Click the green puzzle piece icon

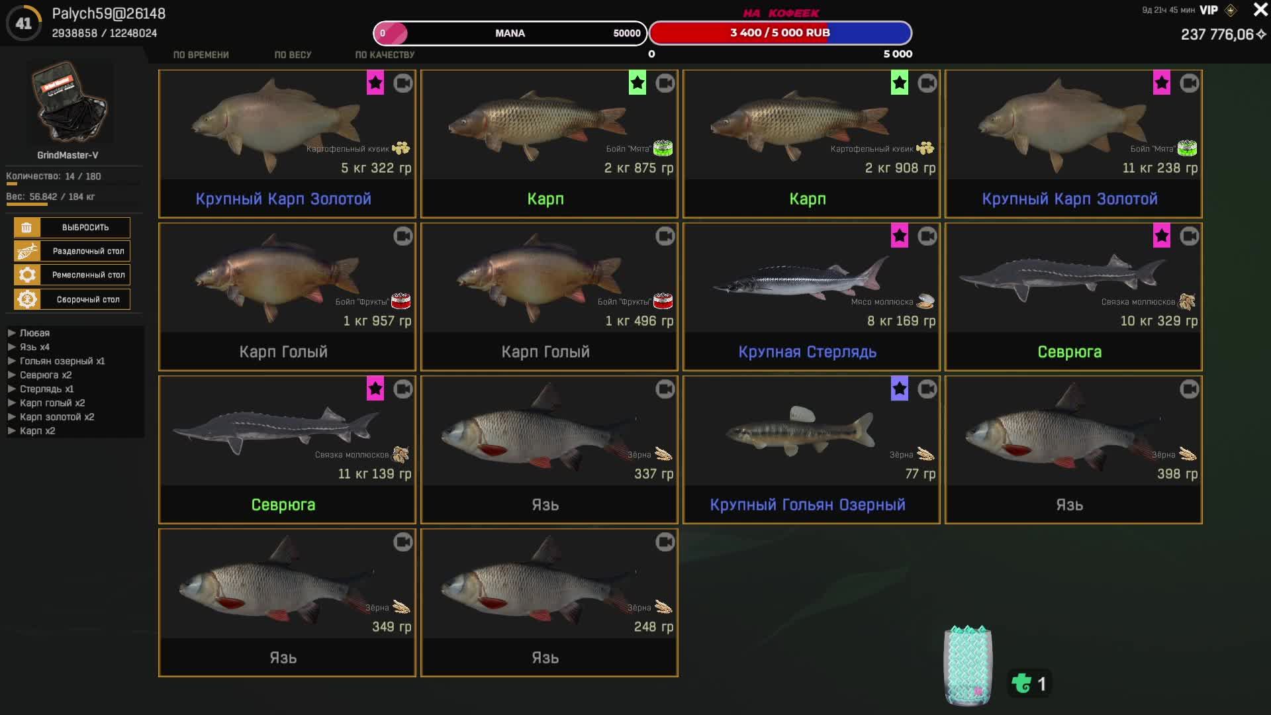[x=1021, y=683]
